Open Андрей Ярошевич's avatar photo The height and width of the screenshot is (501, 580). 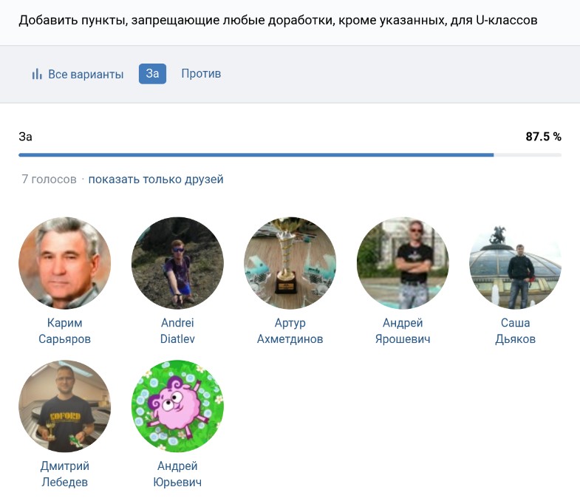pyautogui.click(x=403, y=263)
